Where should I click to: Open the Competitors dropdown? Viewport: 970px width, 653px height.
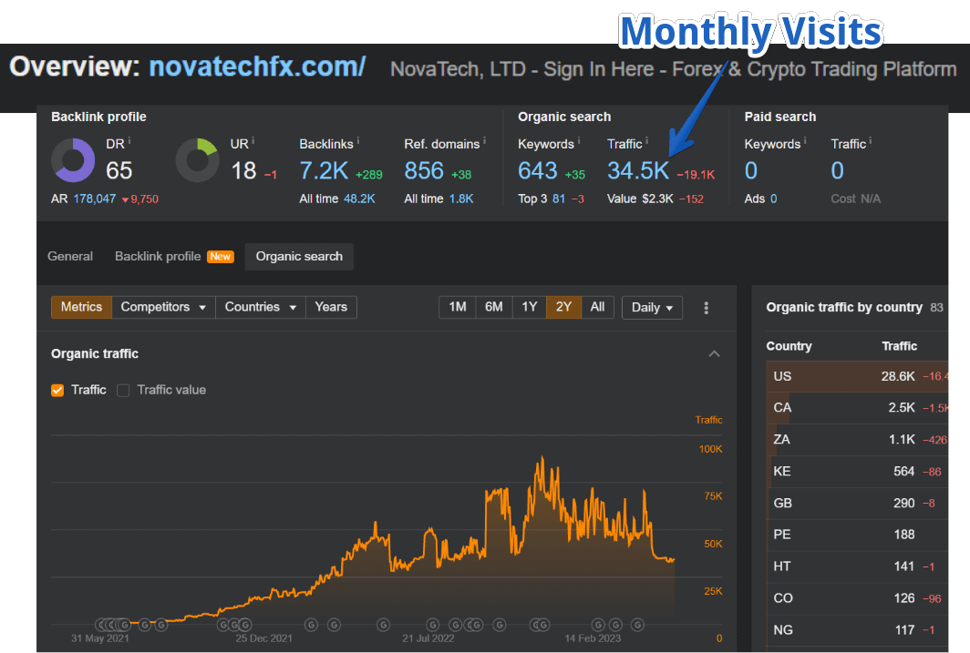point(163,307)
